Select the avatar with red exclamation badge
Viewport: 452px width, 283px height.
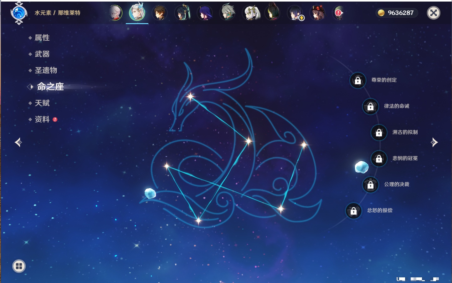coord(338,13)
